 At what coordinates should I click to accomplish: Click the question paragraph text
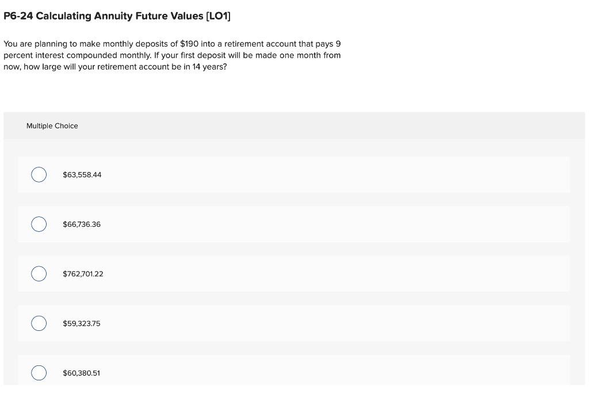click(172, 55)
